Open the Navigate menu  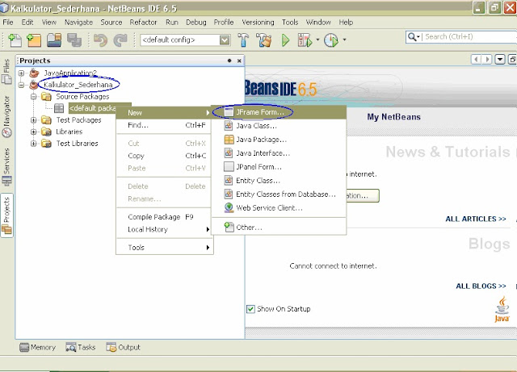click(x=78, y=22)
